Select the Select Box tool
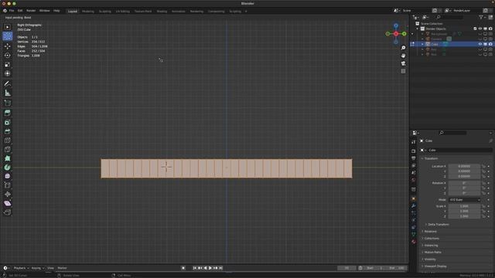This screenshot has width=495, height=278. (8, 27)
